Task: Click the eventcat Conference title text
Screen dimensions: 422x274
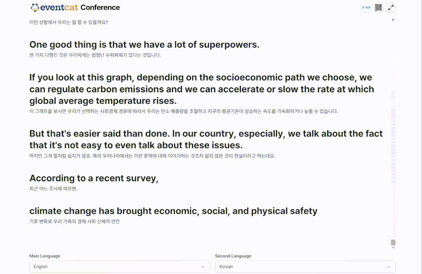Action: [x=80, y=8]
